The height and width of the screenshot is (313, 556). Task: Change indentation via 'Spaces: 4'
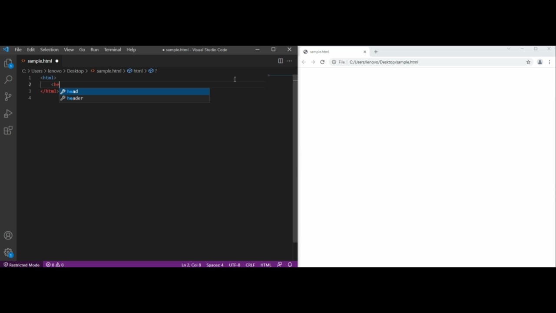215,265
